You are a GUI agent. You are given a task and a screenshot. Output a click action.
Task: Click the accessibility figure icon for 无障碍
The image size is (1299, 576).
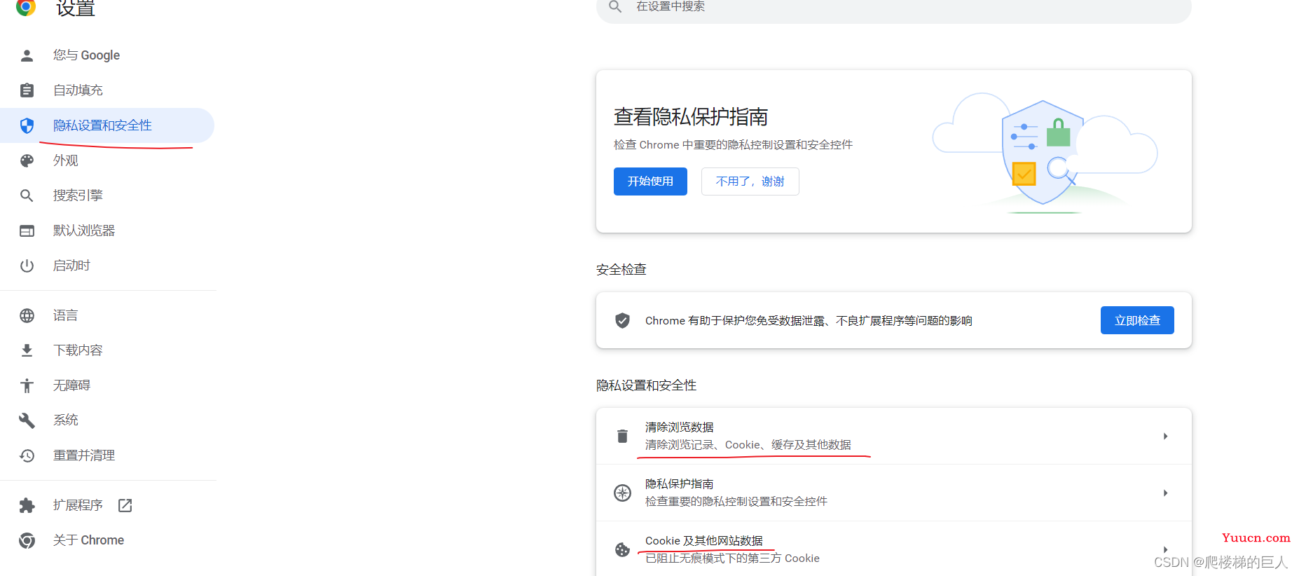(27, 385)
